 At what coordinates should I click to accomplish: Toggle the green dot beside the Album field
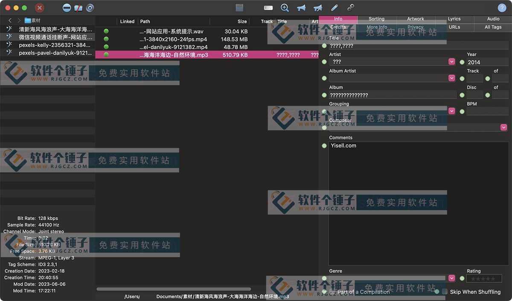(324, 95)
